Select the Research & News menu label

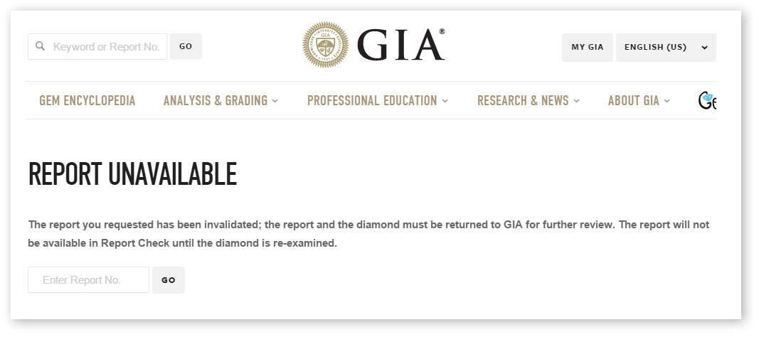pos(523,100)
